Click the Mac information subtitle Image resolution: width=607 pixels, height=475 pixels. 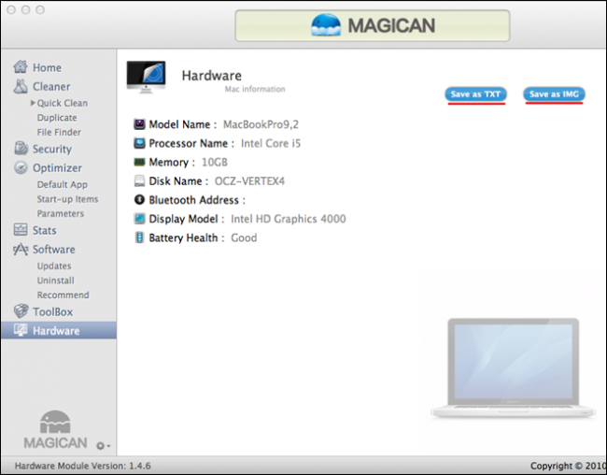point(255,89)
